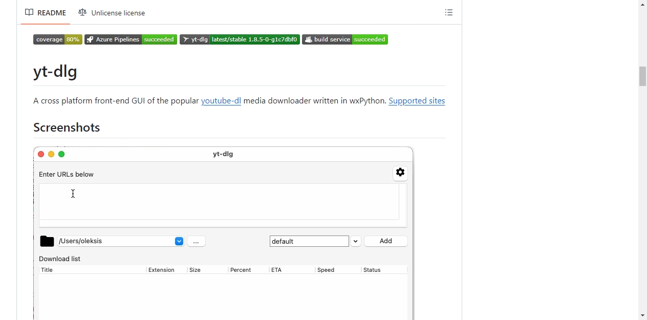Viewport: 647px width, 320px height.
Task: Expand the format dropdown arrow next to default
Action: (356, 241)
